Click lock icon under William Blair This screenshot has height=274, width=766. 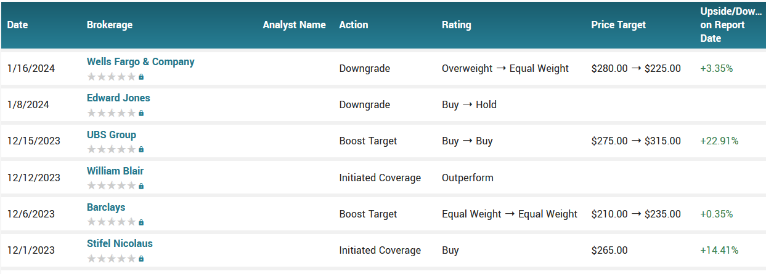pos(141,186)
